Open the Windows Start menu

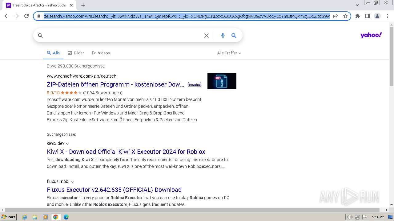9,217
